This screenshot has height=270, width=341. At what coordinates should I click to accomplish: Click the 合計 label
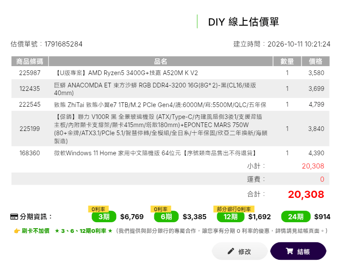pyautogui.click(x=256, y=194)
